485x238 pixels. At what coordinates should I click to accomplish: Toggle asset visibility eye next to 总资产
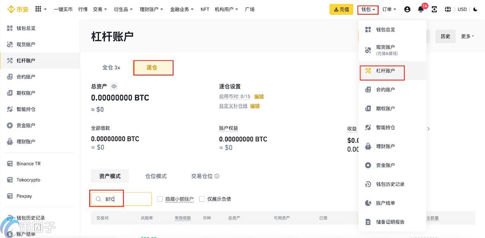tap(114, 86)
